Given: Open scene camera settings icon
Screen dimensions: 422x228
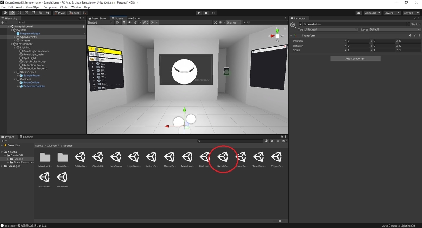Looking at the screenshot, I should pos(222,22).
